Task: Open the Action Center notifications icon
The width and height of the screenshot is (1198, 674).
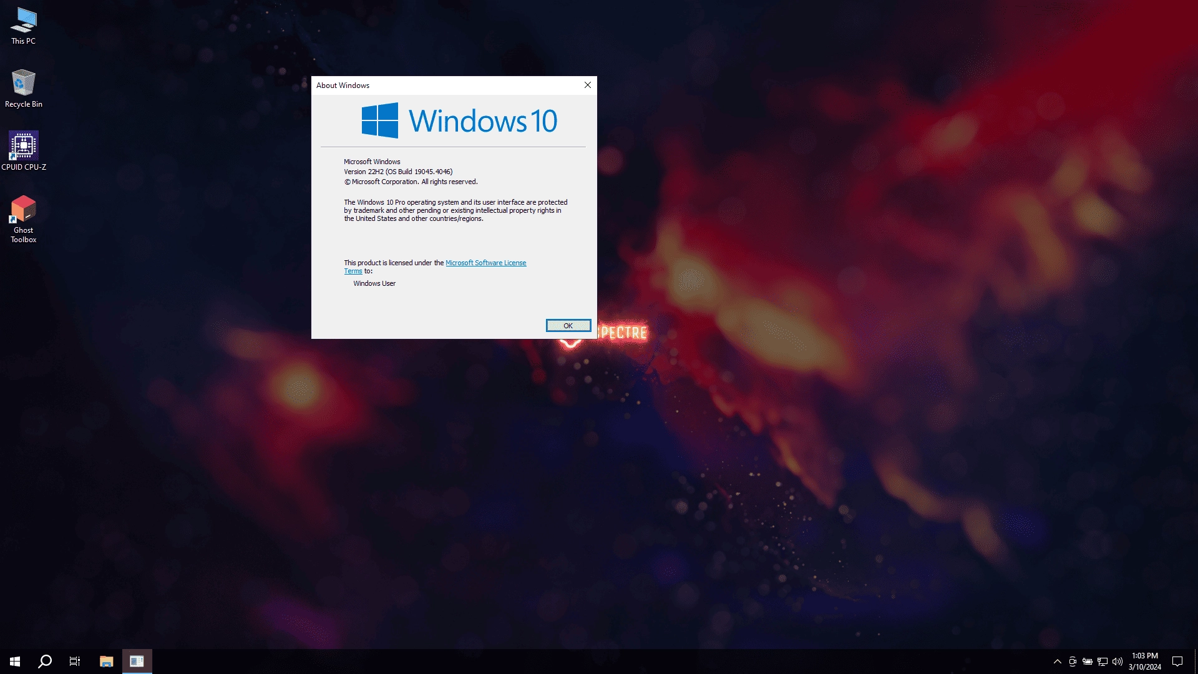Action: pyautogui.click(x=1177, y=662)
